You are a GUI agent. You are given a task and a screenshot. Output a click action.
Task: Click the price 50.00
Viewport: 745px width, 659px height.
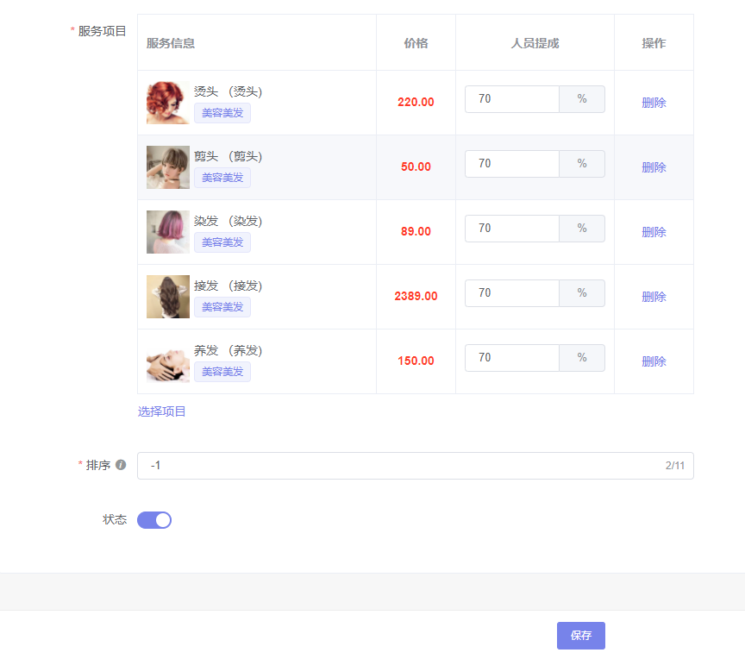[x=416, y=166]
